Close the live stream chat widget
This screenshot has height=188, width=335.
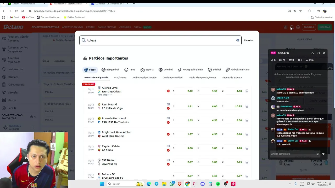click(x=324, y=53)
